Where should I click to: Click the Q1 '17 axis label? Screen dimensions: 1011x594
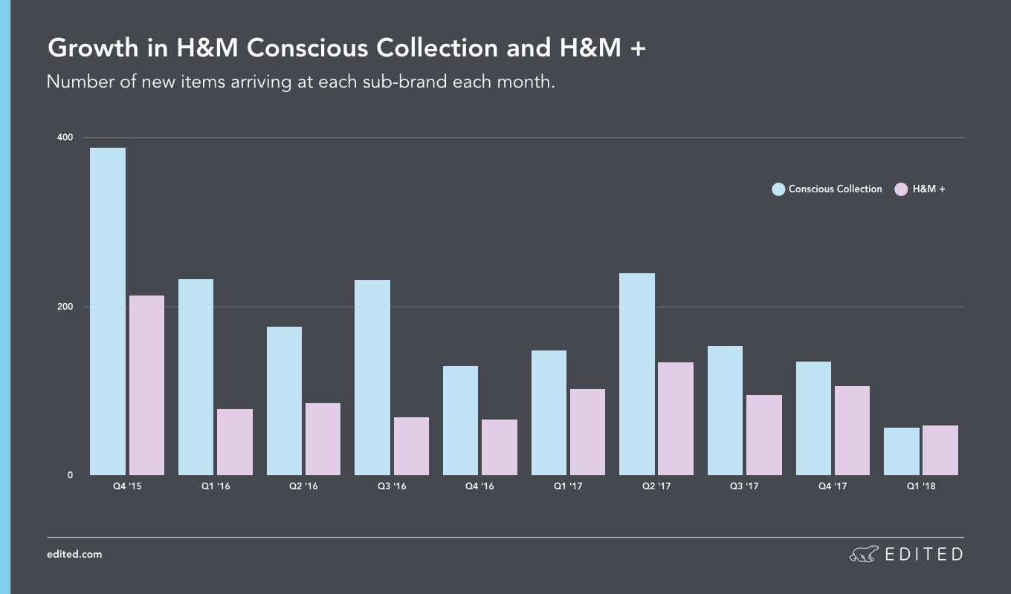(568, 486)
